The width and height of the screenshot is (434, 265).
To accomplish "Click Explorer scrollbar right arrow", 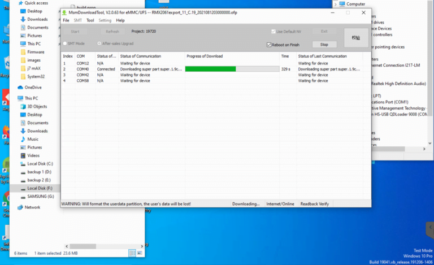I will pyautogui.click(x=142, y=246).
